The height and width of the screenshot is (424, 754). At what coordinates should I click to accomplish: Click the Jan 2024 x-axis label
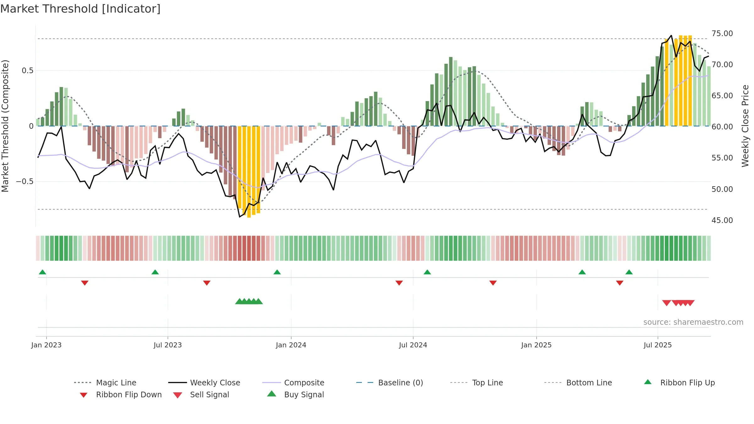(291, 345)
